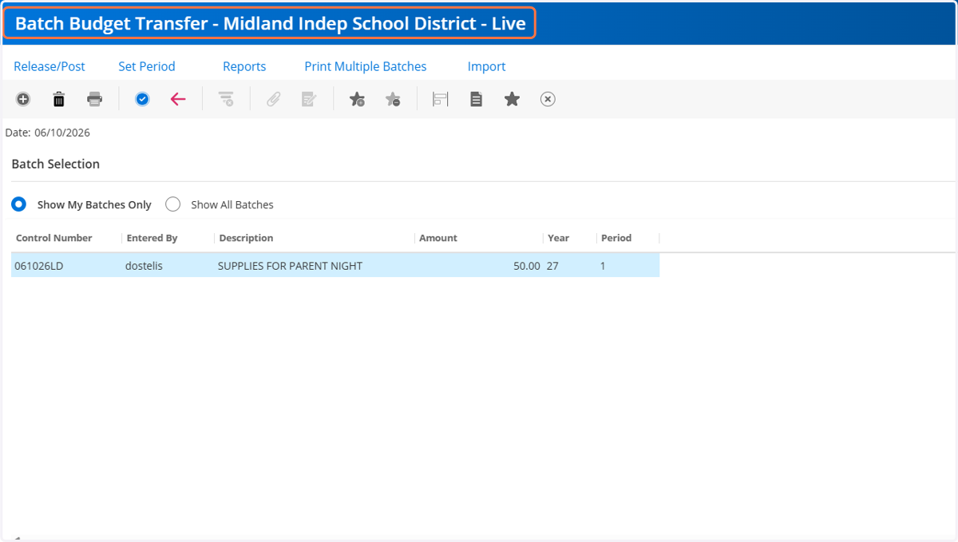Viewport: 958px width, 542px height.
Task: Click the year value 27 cell
Action: coord(552,266)
